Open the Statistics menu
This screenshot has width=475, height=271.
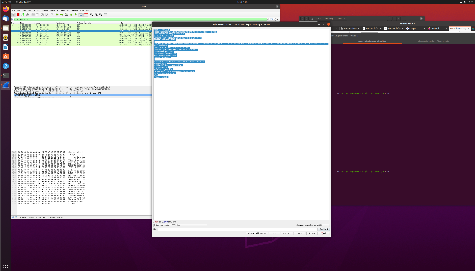pos(54,10)
